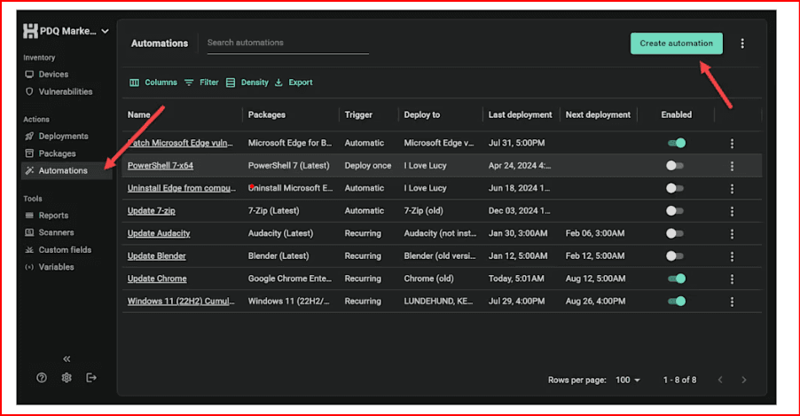
Task: Click the Filter toolbar button
Action: [x=201, y=82]
